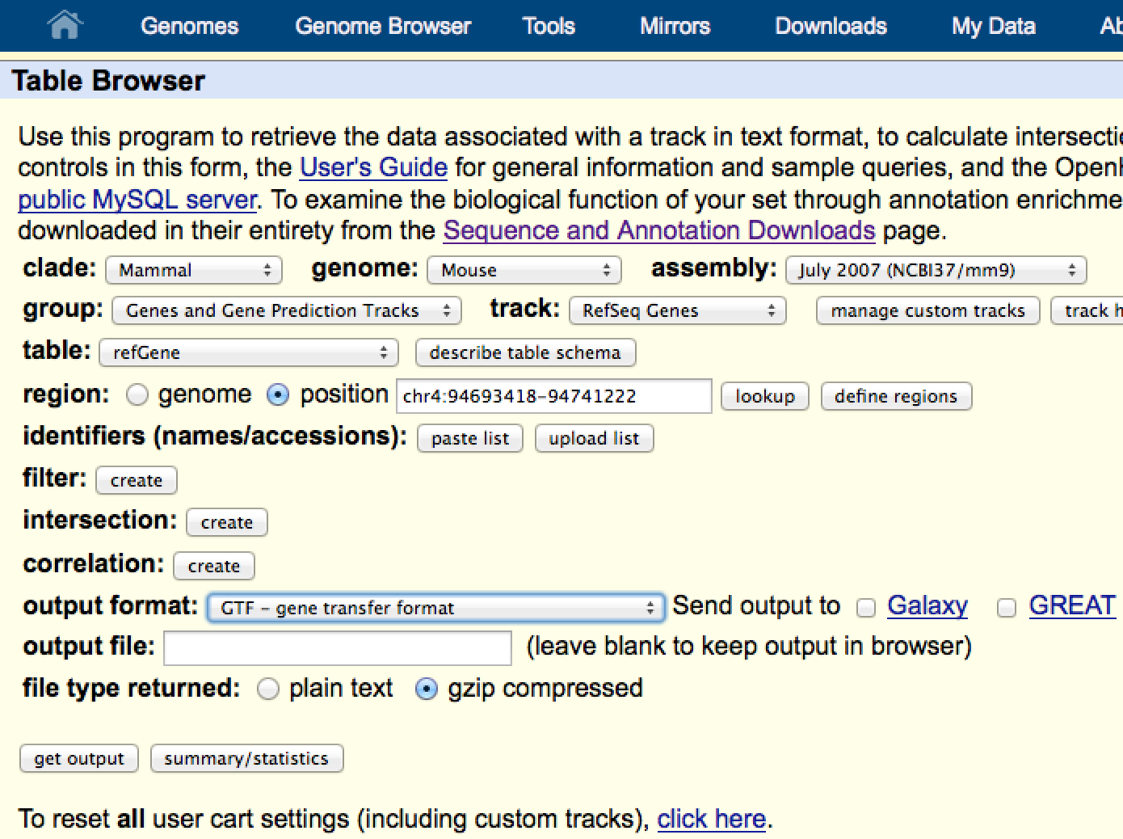Screen dimensions: 1123x839
Task: Enable the GREAT output checkbox
Action: pos(1007,608)
